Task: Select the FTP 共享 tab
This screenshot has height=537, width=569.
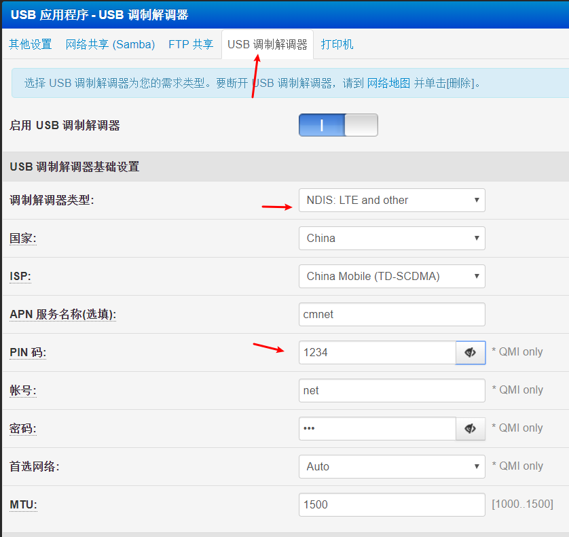Action: tap(191, 44)
